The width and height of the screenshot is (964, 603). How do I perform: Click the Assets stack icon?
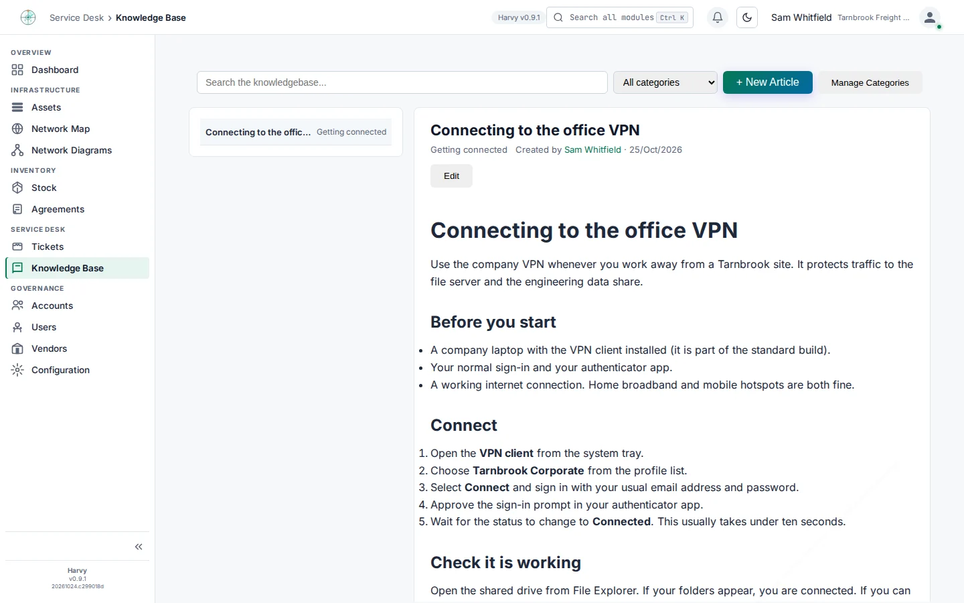coord(17,107)
